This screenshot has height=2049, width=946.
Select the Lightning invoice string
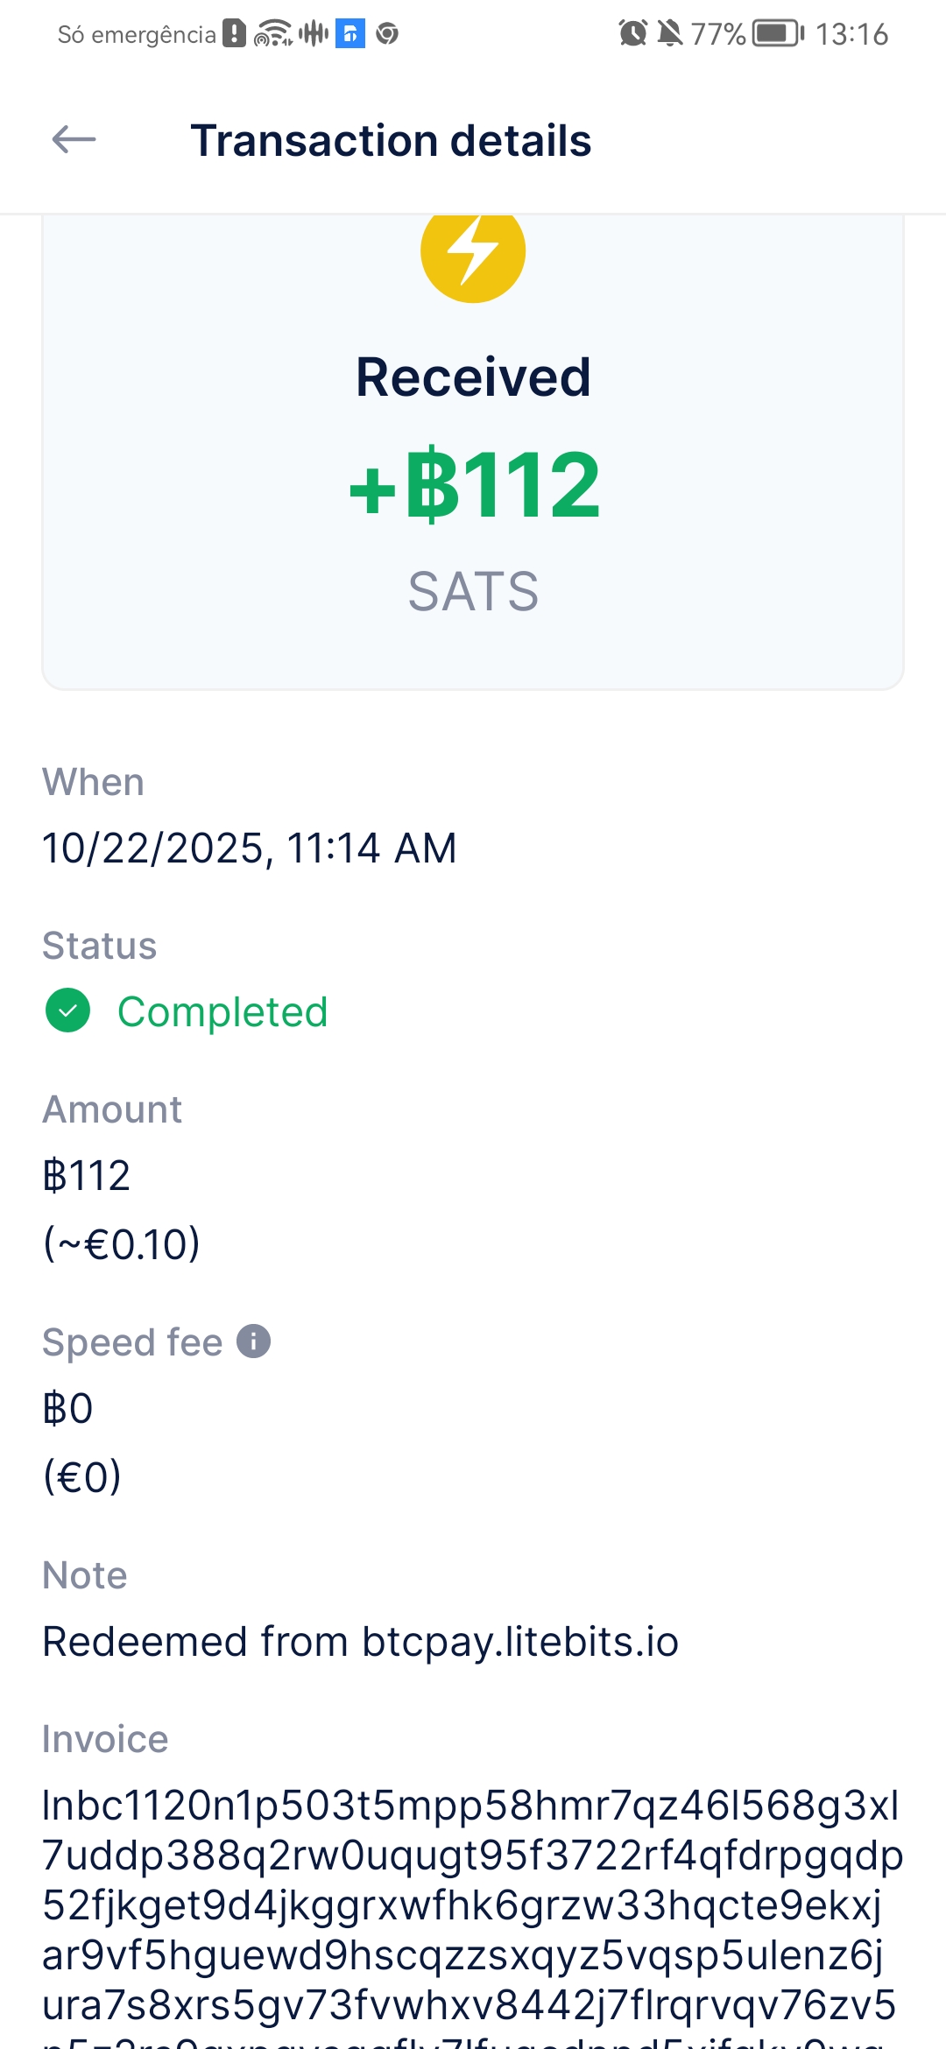click(471, 1905)
